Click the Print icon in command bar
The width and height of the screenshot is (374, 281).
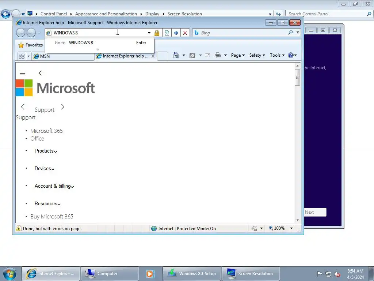pyautogui.click(x=218, y=56)
